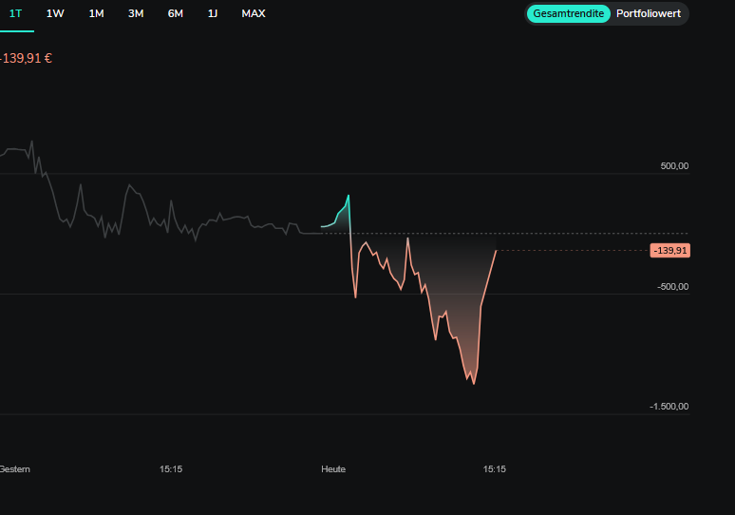Click the Heute x-axis label
This screenshot has width=735, height=515.
(333, 469)
